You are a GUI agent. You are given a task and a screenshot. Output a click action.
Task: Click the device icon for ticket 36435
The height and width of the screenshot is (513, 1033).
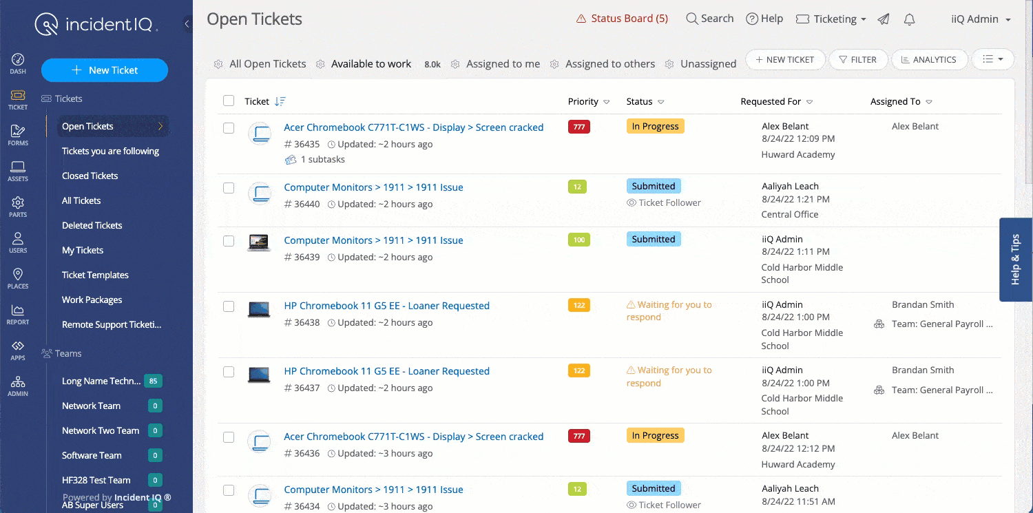[260, 133]
